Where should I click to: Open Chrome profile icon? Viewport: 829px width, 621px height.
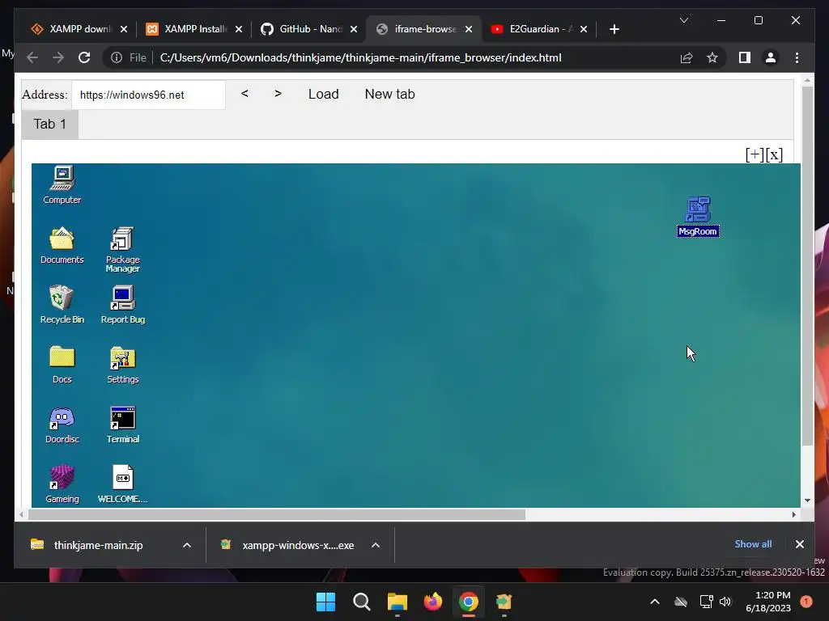pyautogui.click(x=771, y=57)
